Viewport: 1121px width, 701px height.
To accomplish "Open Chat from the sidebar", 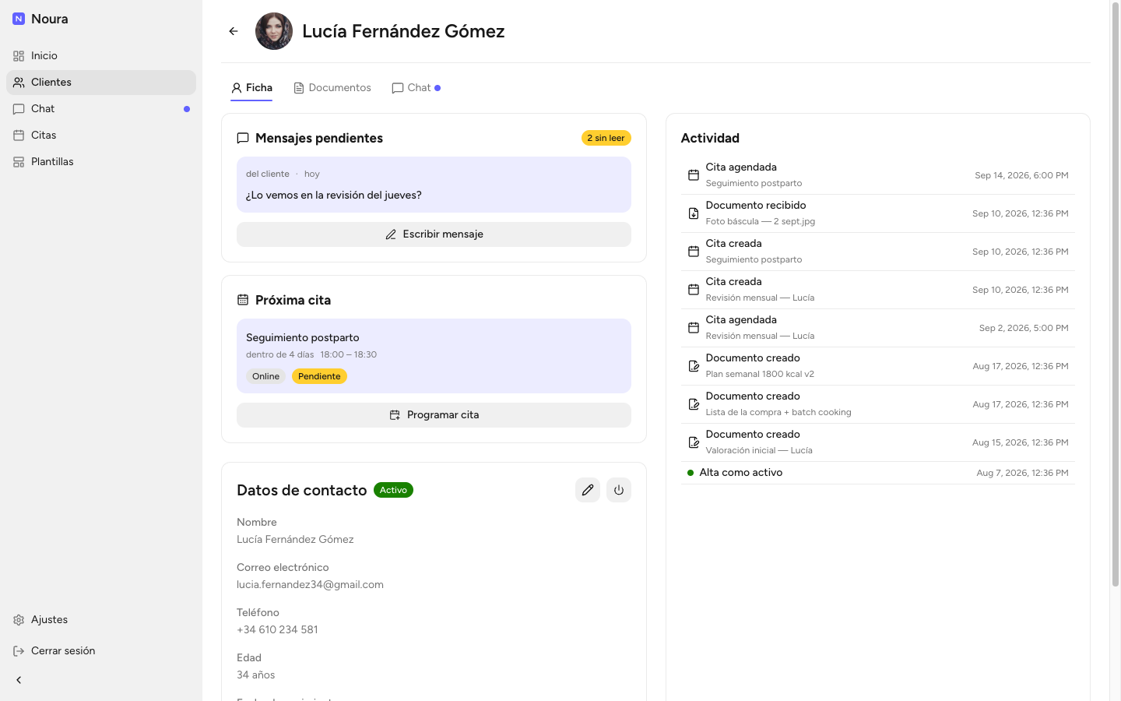I will click(101, 109).
